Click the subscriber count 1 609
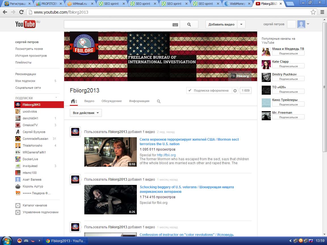This screenshot has height=245, width=327. [x=246, y=91]
